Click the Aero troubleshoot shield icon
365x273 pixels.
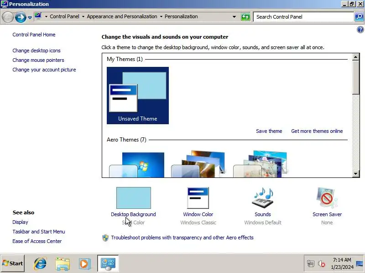(105, 238)
